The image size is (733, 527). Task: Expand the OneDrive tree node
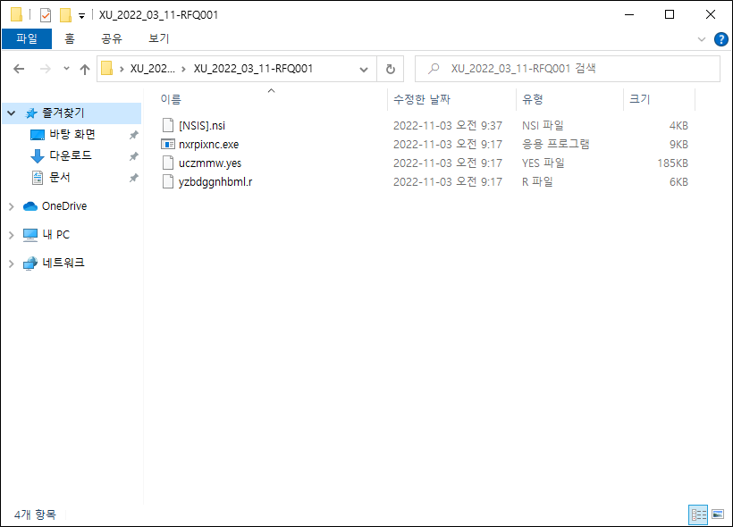tap(12, 206)
